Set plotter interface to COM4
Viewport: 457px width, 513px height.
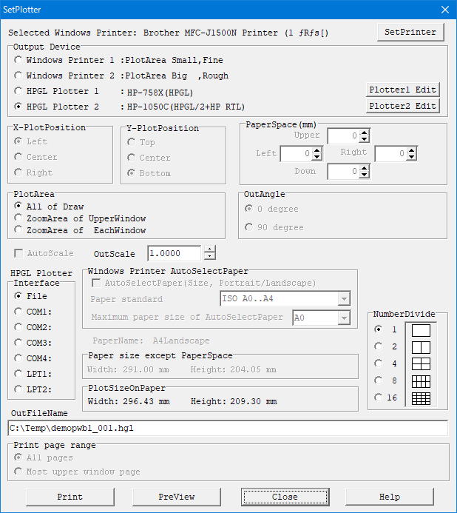click(18, 358)
